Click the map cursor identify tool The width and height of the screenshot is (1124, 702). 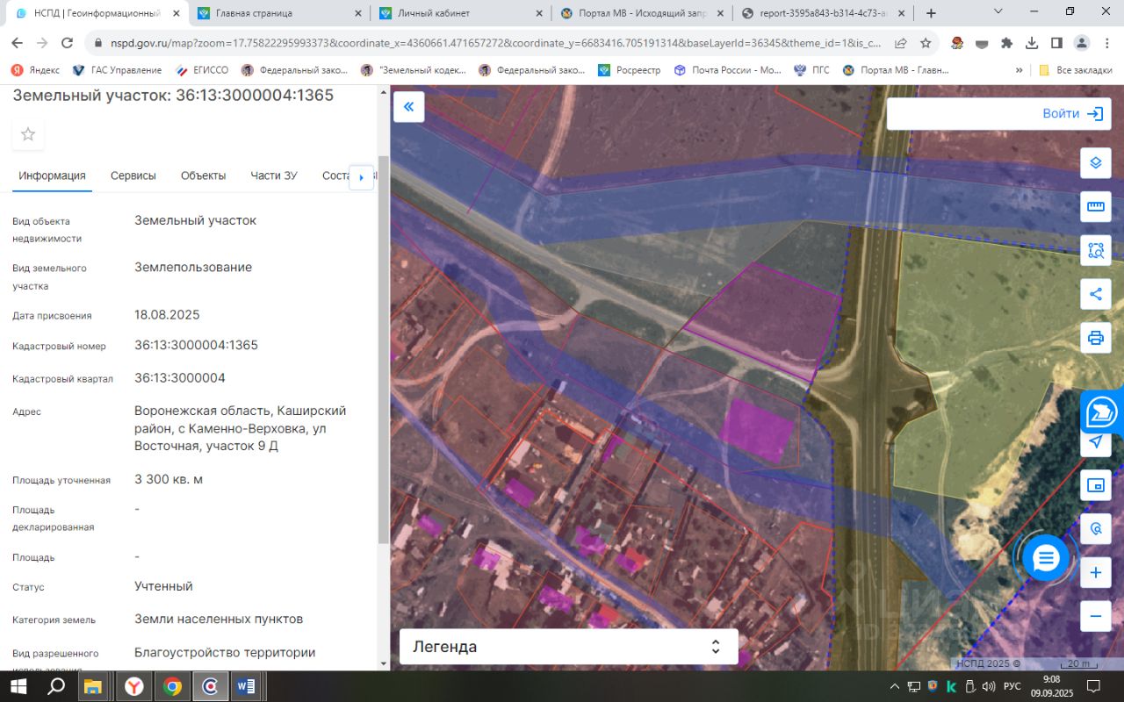pyautogui.click(x=1095, y=529)
